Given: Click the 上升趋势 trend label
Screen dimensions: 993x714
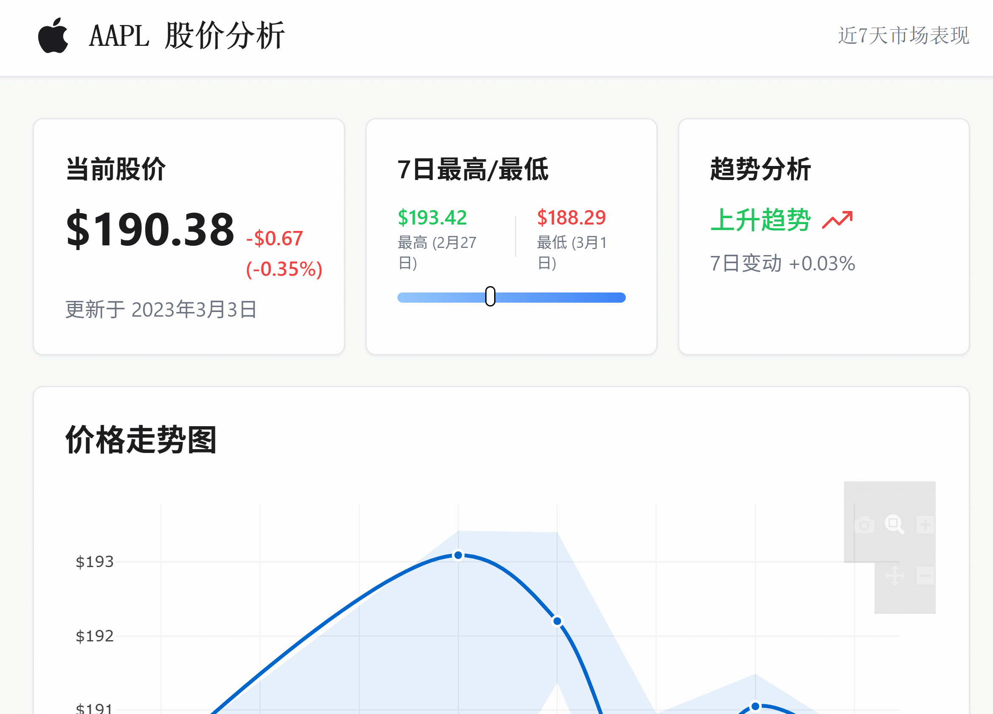Looking at the screenshot, I should 760,220.
